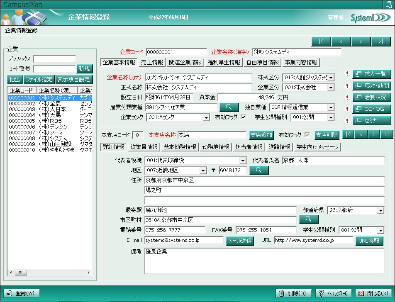Toggle branch 有効フラグ checkbox
Image resolution: width=395 pixels, height=302 pixels.
point(307,135)
